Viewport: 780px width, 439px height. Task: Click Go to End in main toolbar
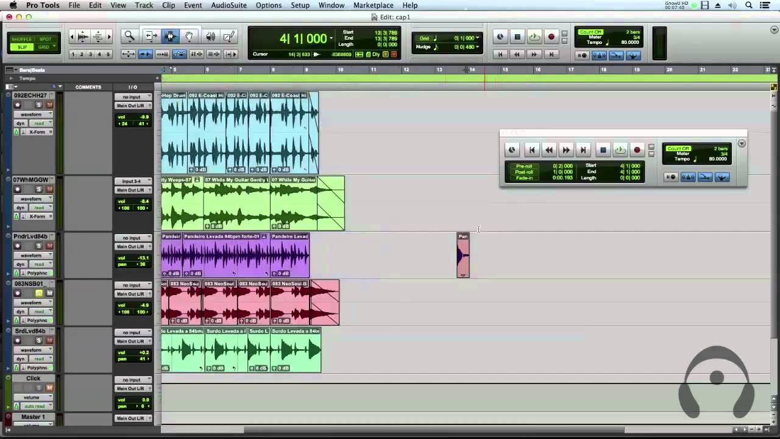[x=551, y=54]
